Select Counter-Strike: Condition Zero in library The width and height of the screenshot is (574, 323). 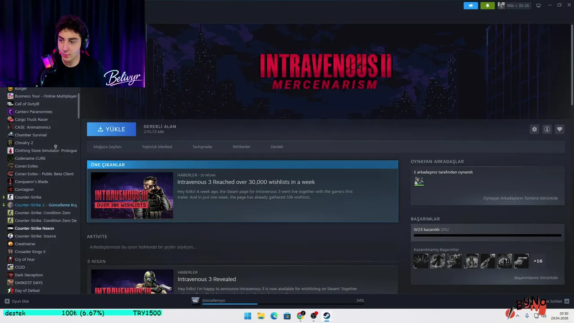pos(42,213)
